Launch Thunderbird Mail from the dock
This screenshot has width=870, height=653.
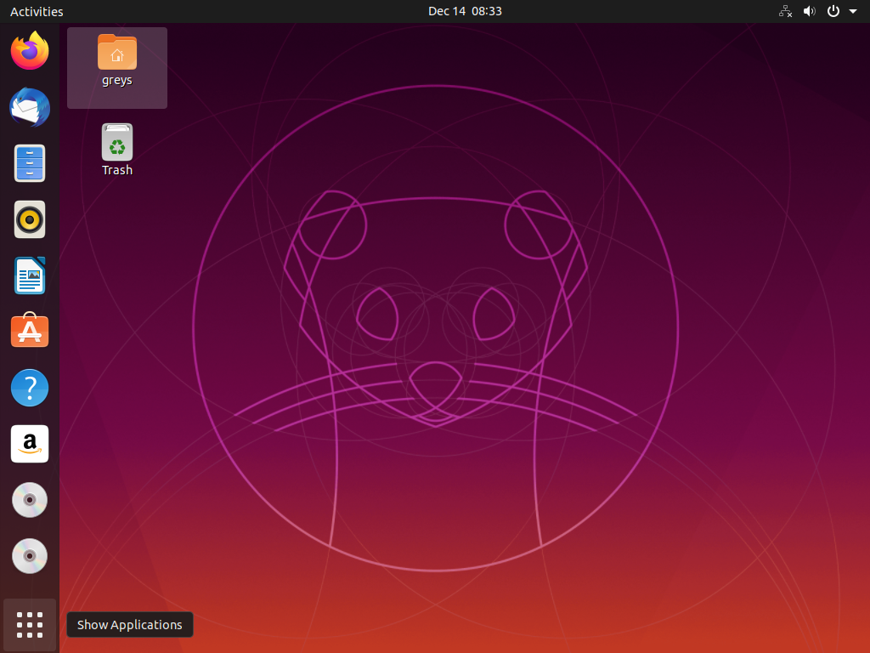pos(30,107)
